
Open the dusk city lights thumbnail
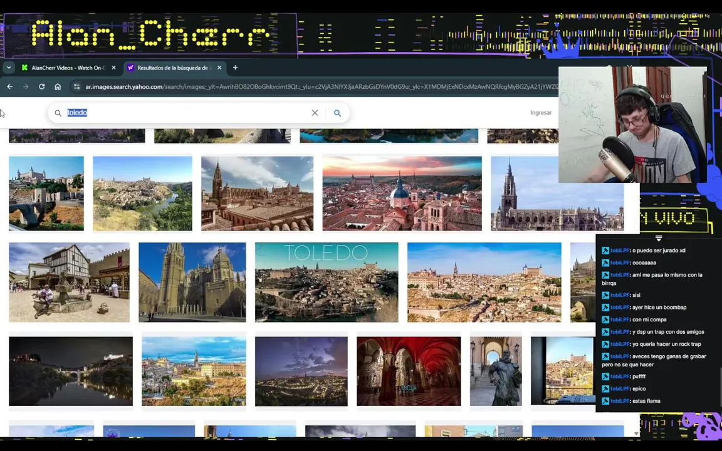301,371
